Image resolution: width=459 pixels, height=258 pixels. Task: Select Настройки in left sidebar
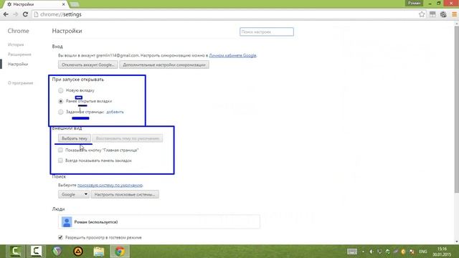18,64
